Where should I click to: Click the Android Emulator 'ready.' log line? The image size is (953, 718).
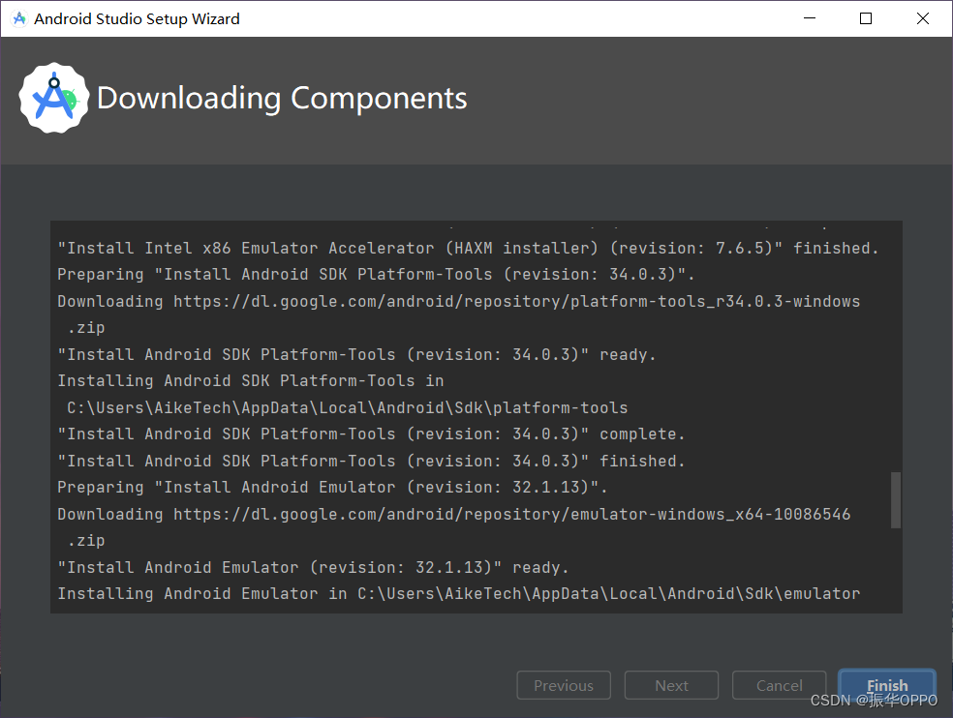(313, 567)
